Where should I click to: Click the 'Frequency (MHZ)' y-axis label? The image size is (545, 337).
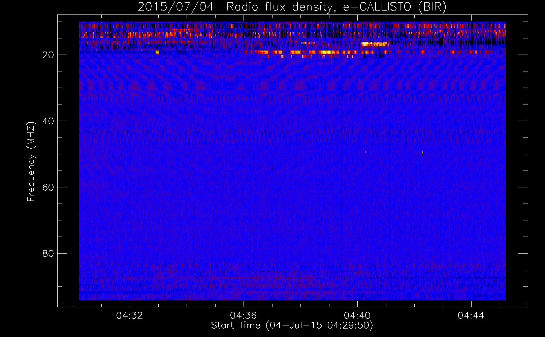click(x=31, y=162)
